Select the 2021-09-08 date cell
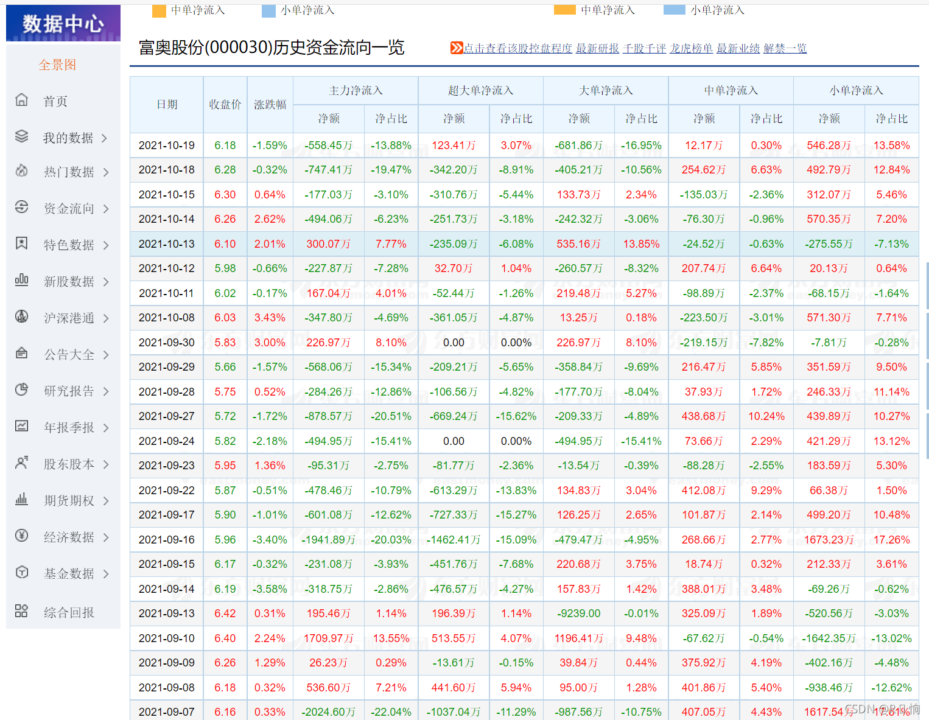 (167, 688)
